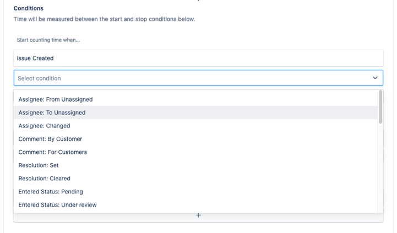This screenshot has width=397, height=233.
Task: Click the Issue Created start condition
Action: 35,58
